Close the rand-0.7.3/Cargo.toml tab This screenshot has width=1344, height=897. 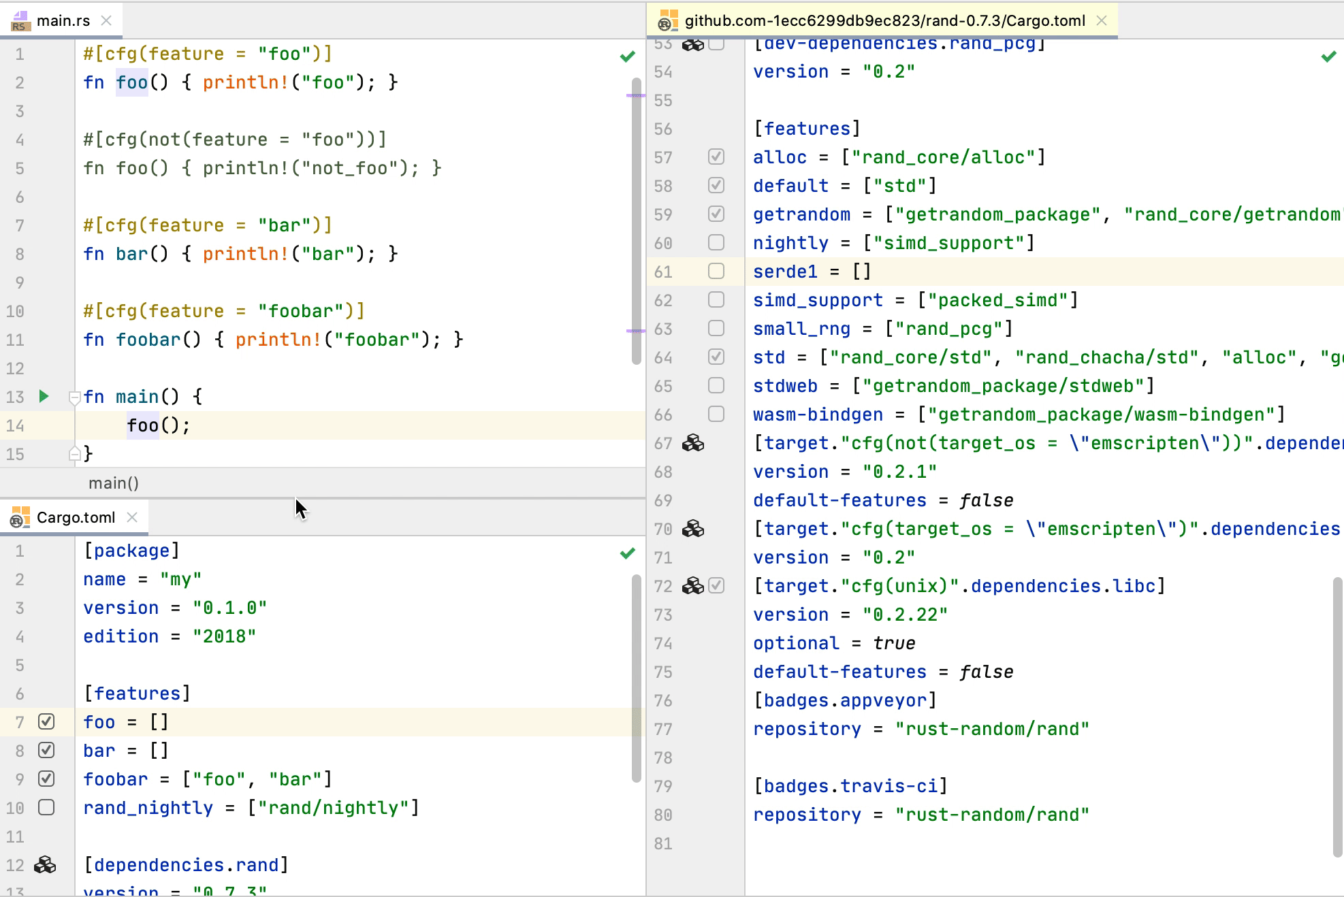1102,21
